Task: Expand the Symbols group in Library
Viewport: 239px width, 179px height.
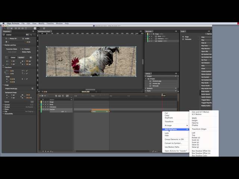Action: coord(146,88)
